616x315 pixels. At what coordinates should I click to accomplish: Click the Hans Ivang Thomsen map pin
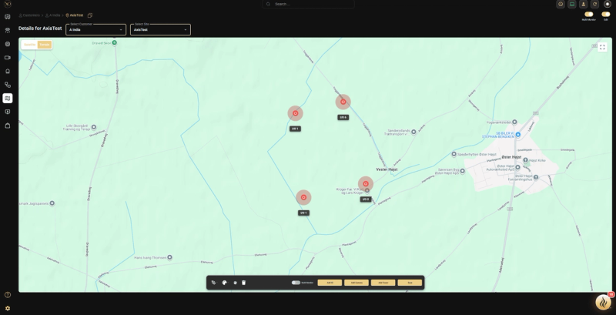click(x=169, y=258)
